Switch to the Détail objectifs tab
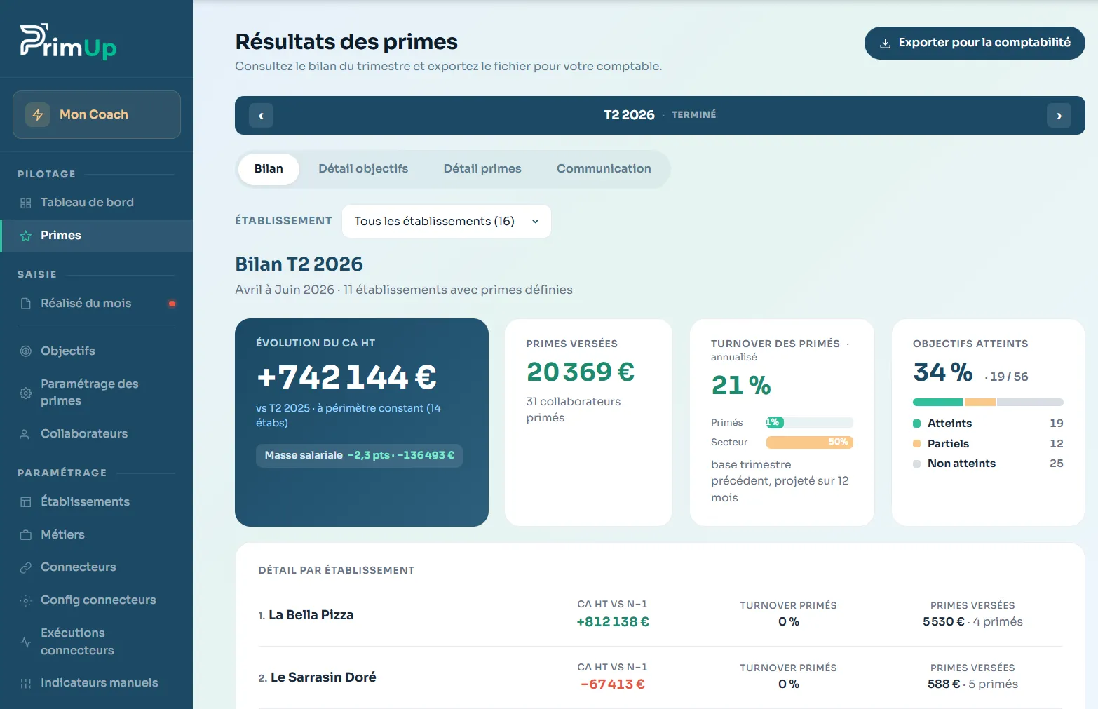This screenshot has width=1098, height=709. [363, 169]
